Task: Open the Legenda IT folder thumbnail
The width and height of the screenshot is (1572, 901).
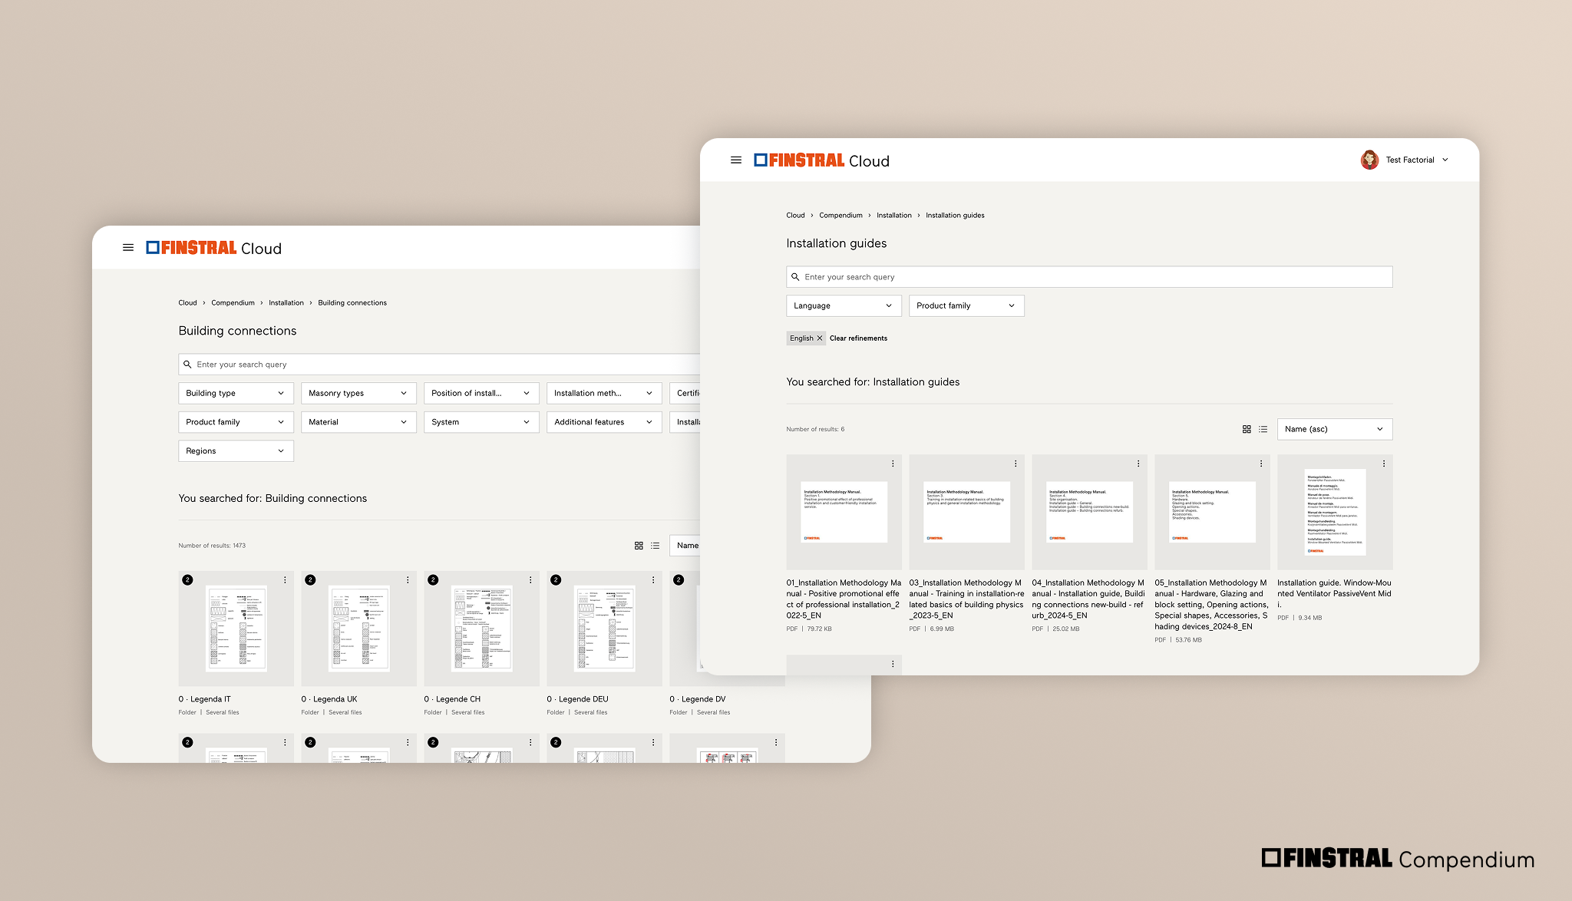Action: tap(236, 629)
